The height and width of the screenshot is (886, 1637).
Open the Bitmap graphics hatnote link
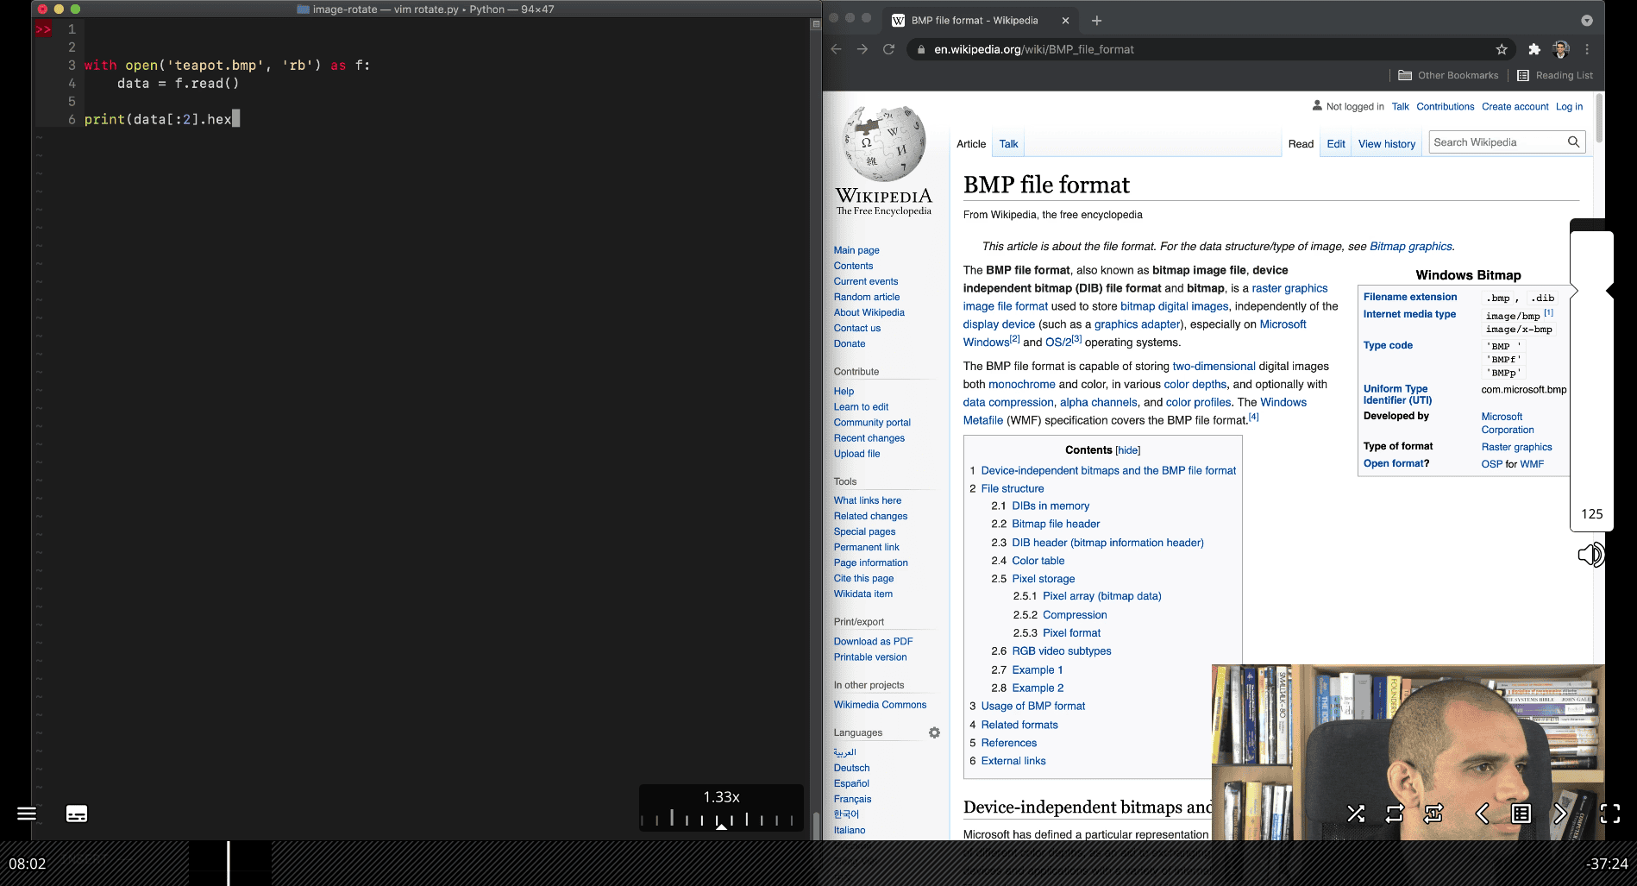(1410, 246)
